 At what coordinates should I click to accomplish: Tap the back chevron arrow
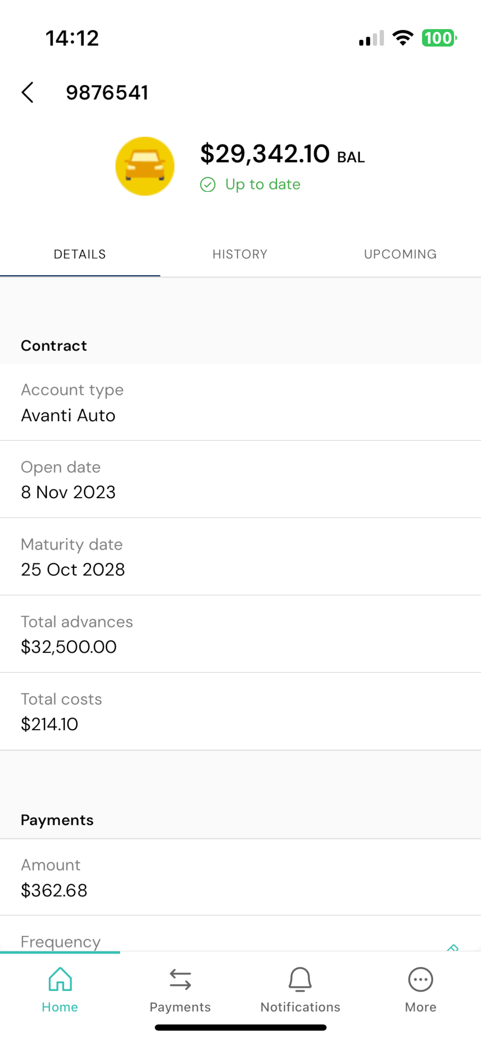[x=27, y=93]
